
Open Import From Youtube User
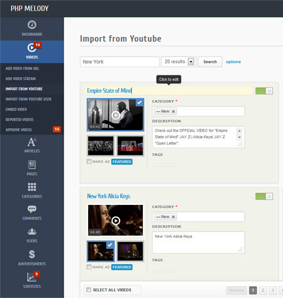28,99
